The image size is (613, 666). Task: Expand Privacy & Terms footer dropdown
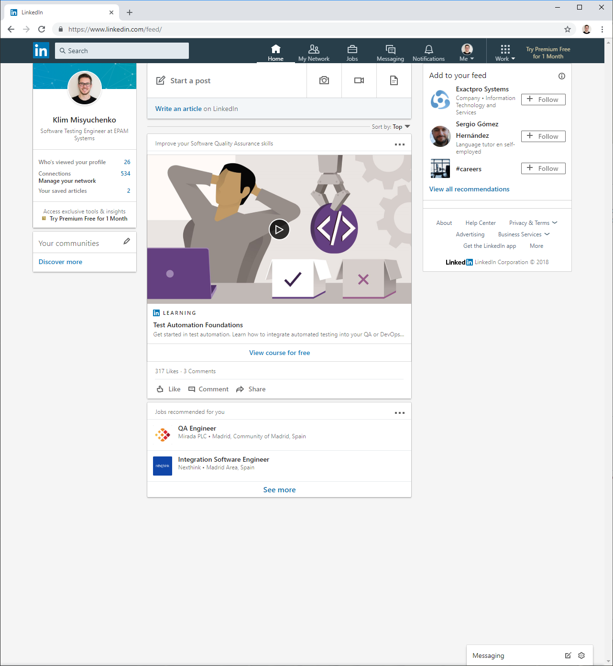(533, 223)
